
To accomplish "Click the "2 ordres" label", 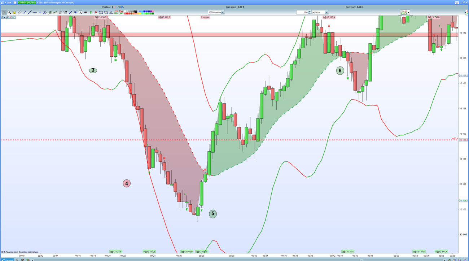I will tap(205, 17).
